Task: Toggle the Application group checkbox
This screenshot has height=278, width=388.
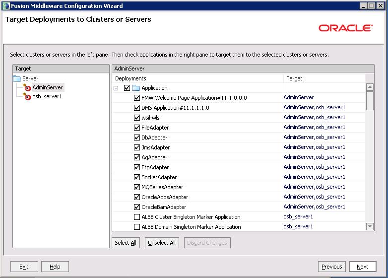Action: click(127, 88)
